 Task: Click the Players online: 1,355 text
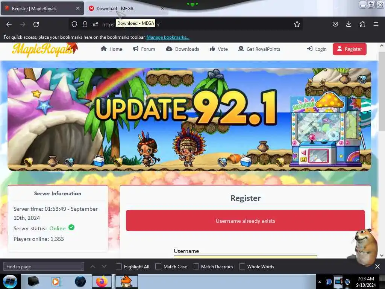pyautogui.click(x=39, y=239)
